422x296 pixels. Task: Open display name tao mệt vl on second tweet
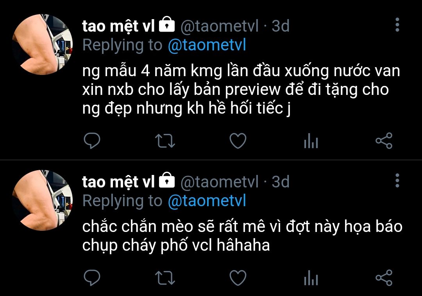tap(118, 182)
